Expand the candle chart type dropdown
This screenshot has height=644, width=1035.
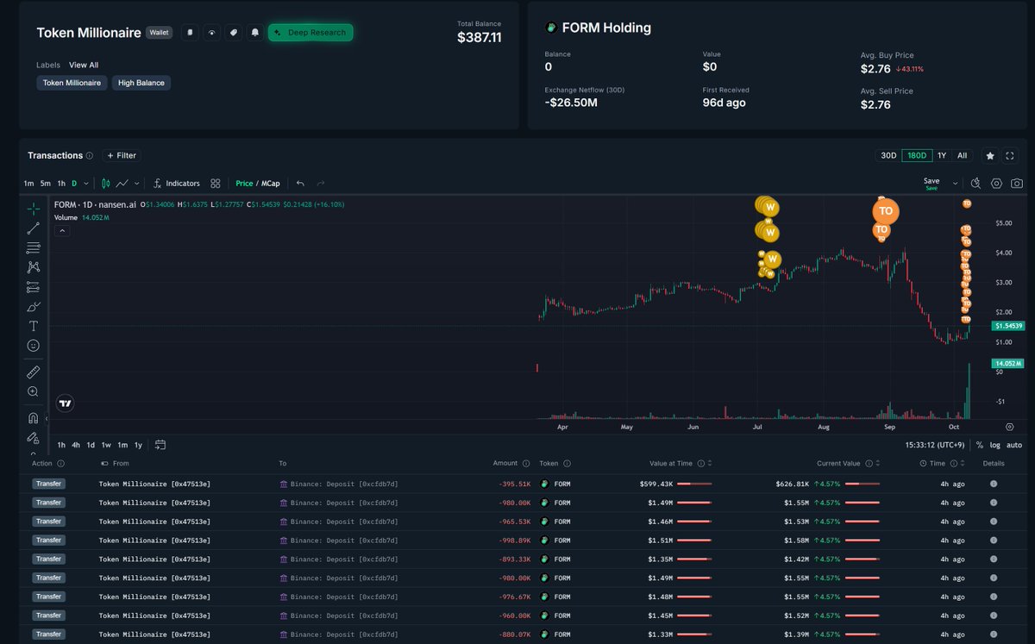[135, 184]
